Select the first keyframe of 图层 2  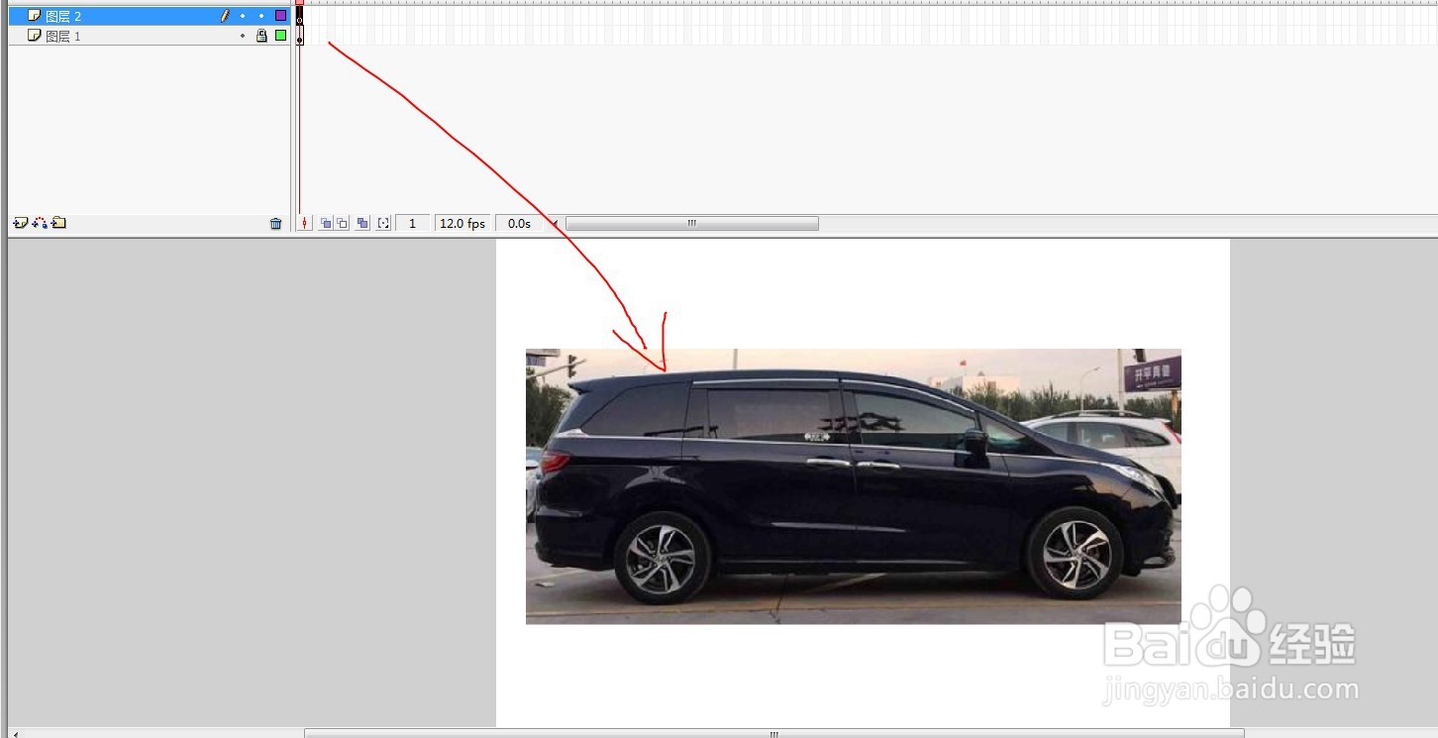click(299, 17)
